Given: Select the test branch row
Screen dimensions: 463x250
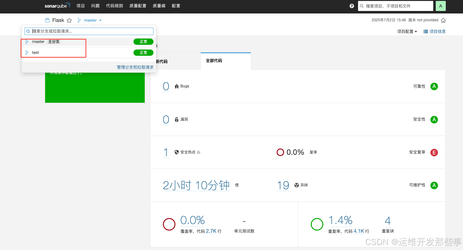Looking at the screenshot, I should 89,53.
